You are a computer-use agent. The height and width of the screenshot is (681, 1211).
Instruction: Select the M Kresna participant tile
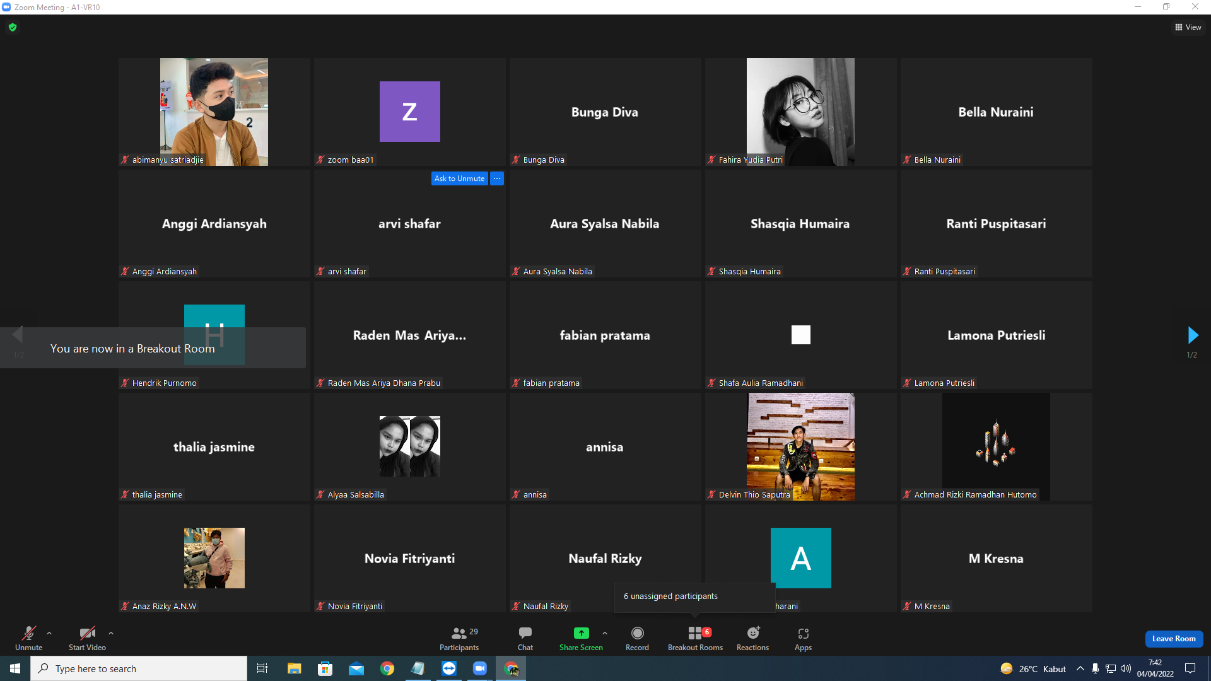997,558
